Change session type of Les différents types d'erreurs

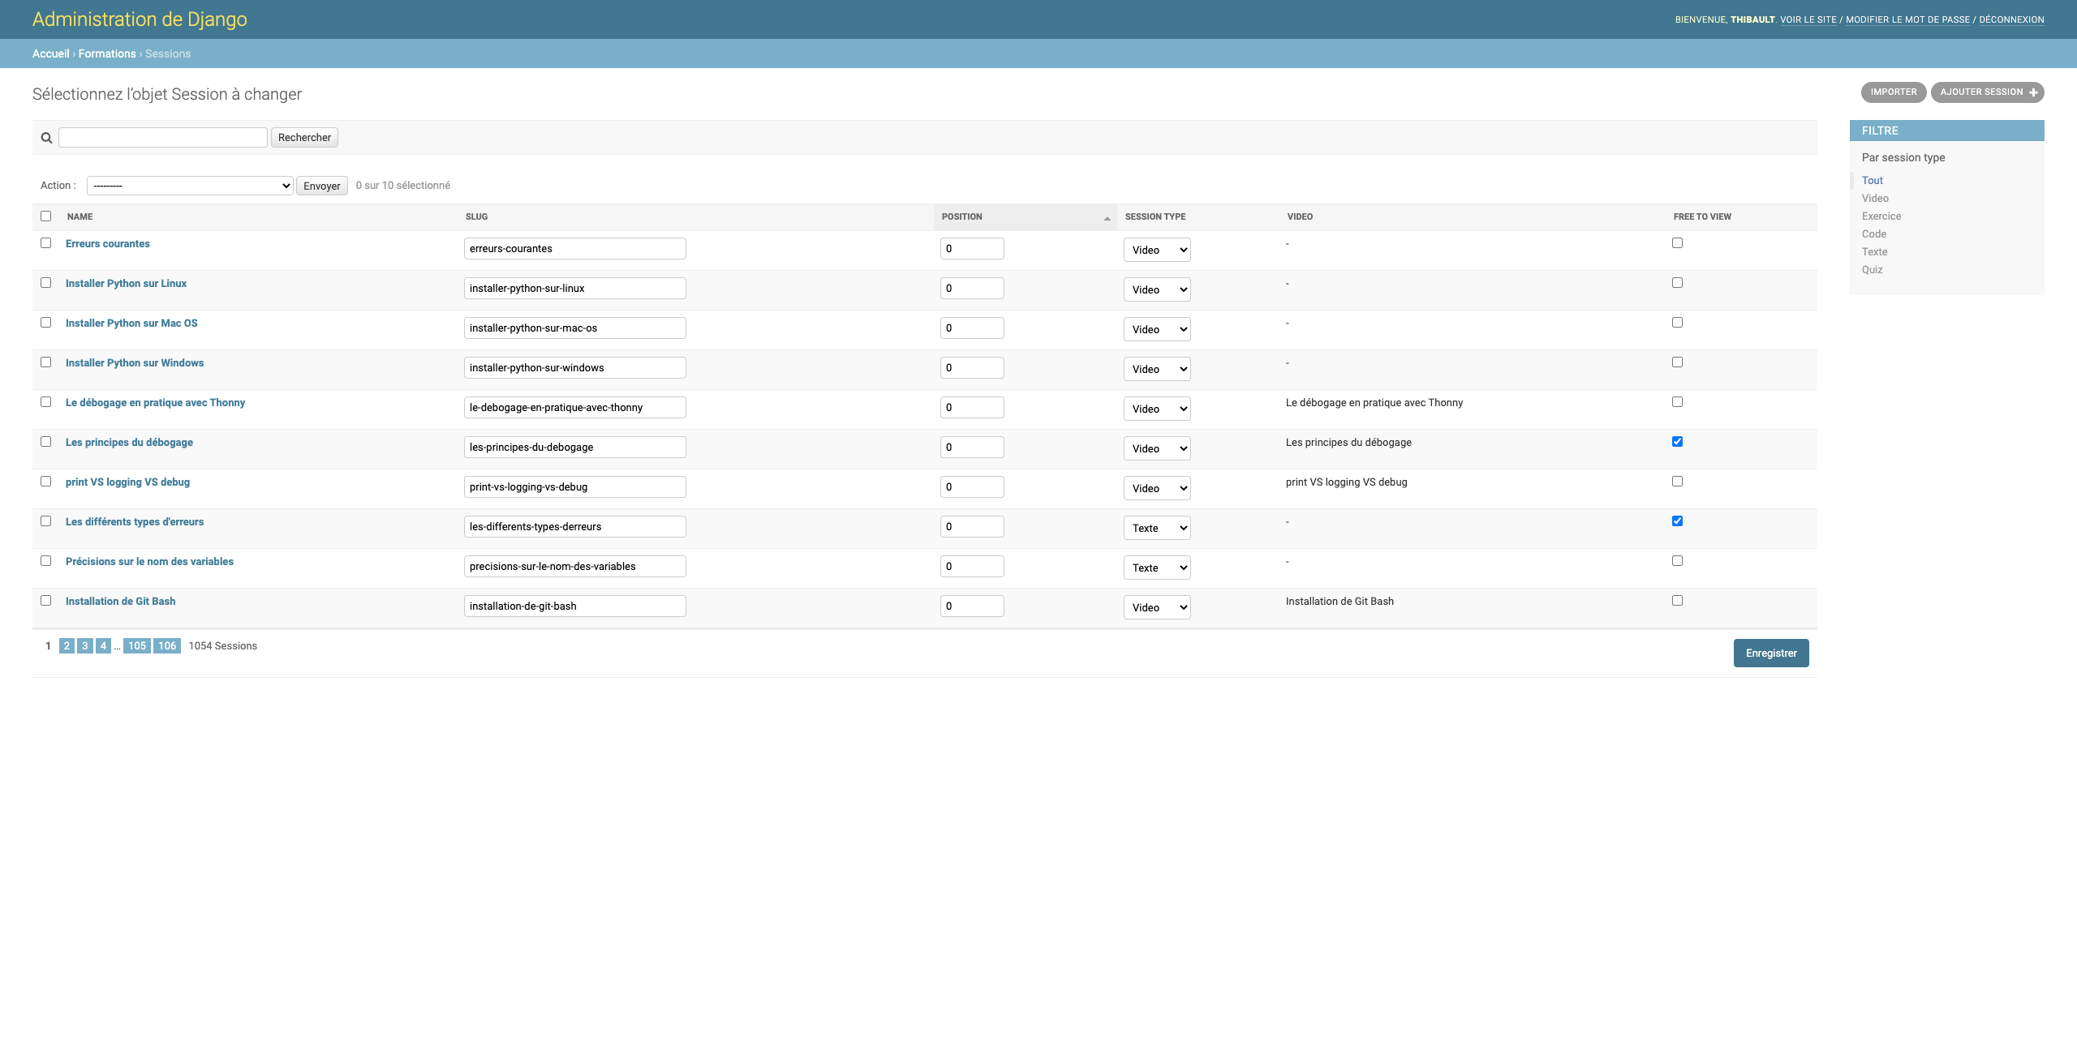pyautogui.click(x=1156, y=528)
